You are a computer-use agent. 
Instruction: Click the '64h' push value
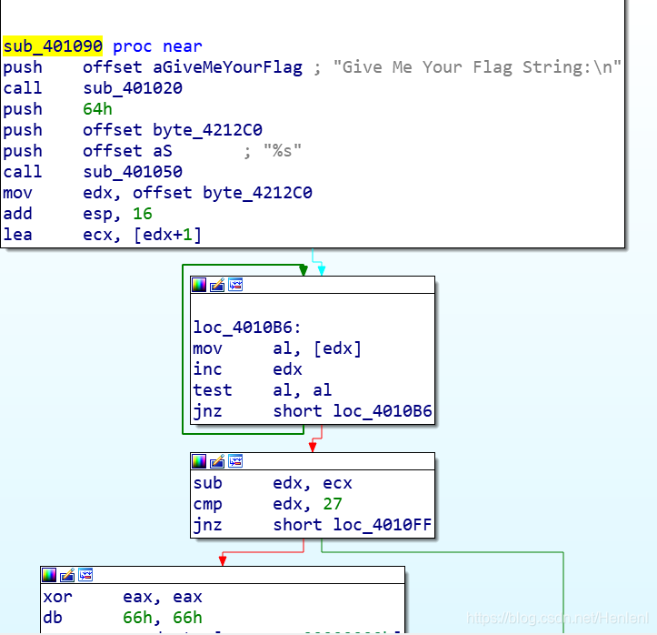(x=97, y=109)
